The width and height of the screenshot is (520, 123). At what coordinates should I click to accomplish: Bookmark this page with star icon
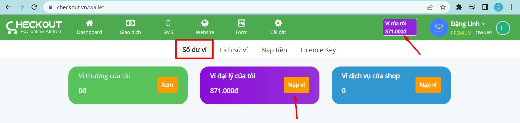click(x=443, y=7)
